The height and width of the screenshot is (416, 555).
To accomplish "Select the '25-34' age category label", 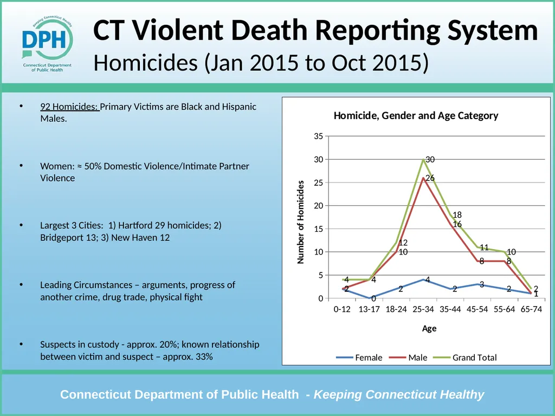I will tap(423, 309).
